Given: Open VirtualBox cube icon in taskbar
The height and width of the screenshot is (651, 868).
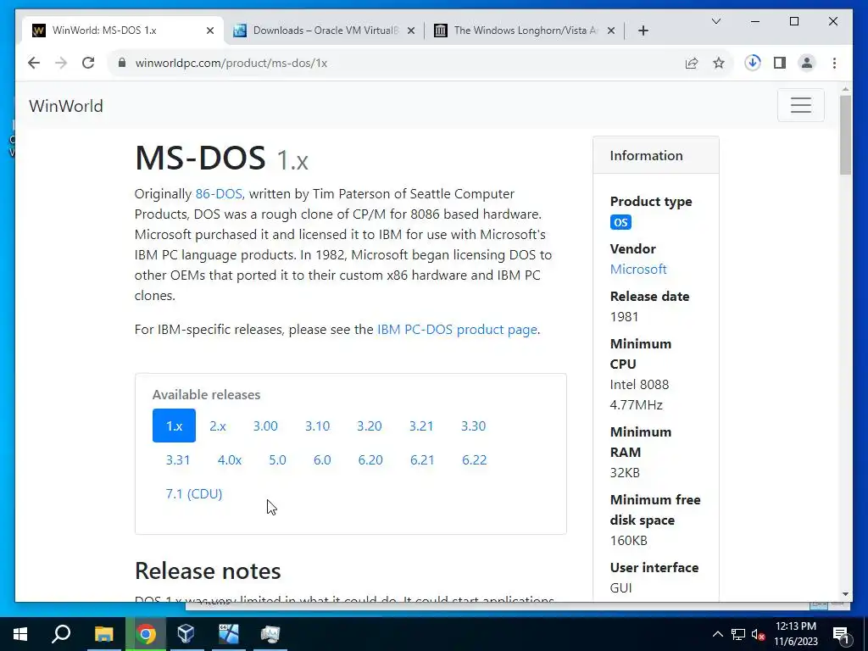Looking at the screenshot, I should tap(186, 634).
